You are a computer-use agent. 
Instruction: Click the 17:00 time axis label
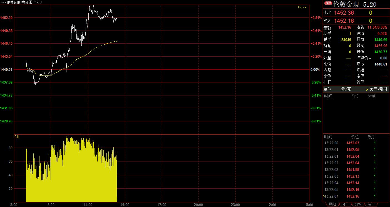tap(162, 205)
